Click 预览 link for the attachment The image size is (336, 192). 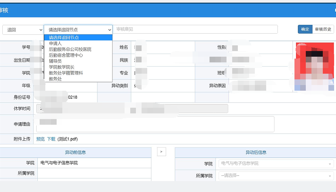[40, 139]
